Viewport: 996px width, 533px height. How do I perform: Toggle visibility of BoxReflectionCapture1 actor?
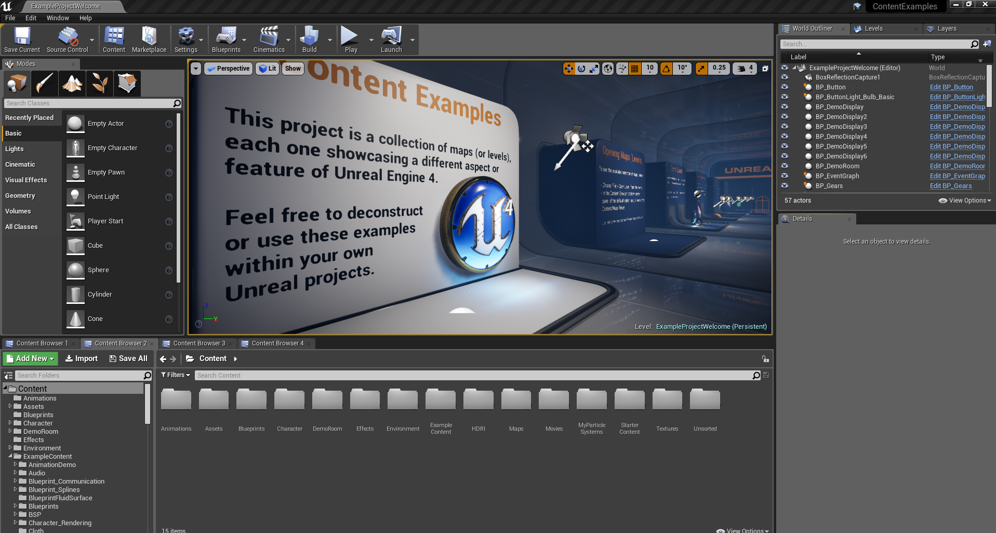pyautogui.click(x=785, y=77)
